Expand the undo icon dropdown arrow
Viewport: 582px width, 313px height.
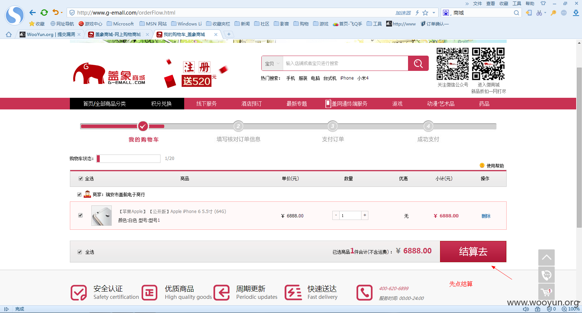click(62, 13)
